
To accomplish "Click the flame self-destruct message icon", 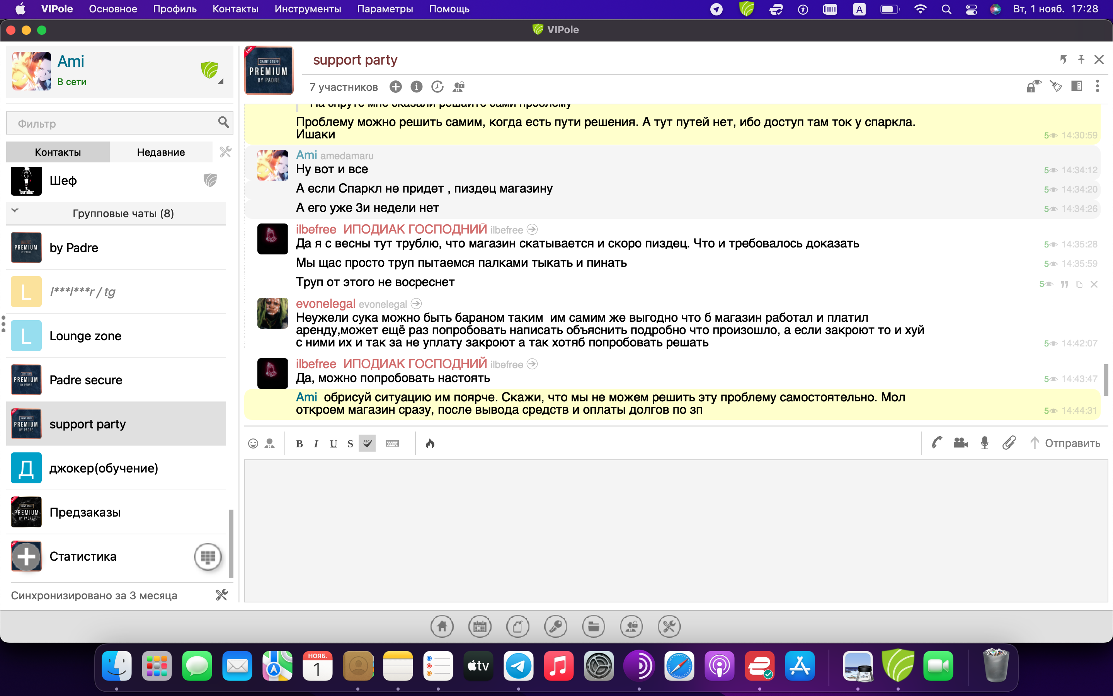I will click(430, 443).
